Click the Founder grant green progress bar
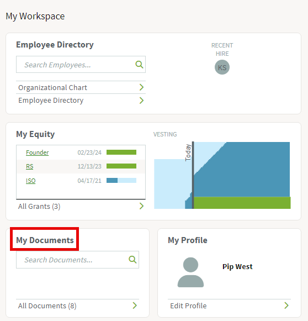 [x=121, y=152]
